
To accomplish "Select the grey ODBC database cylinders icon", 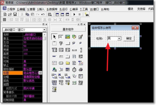I will tap(81, 83).
